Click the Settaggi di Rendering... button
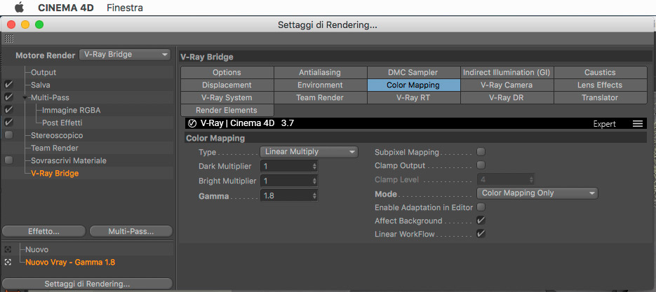 click(x=88, y=284)
